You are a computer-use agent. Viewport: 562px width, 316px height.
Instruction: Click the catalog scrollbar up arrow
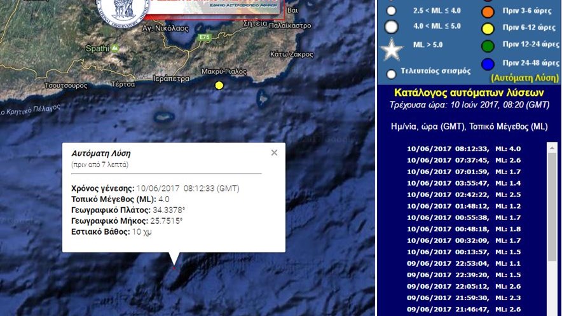[552, 148]
